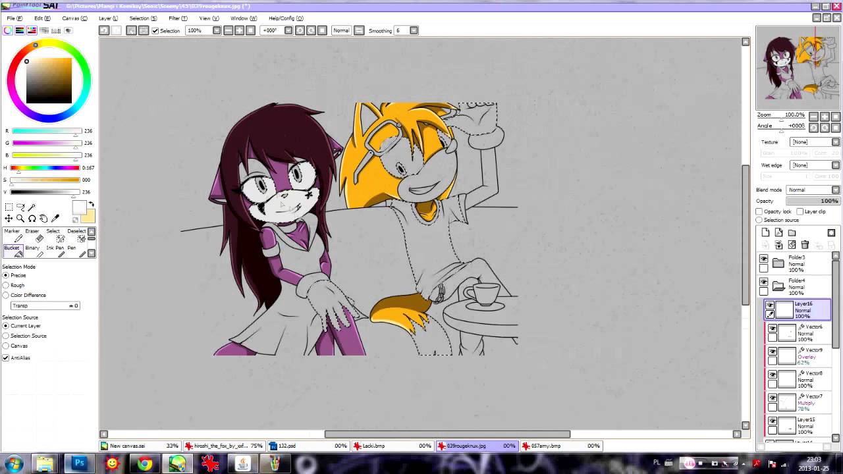The image size is (843, 474).
Task: Delete the selected layer with trash icon
Action: (805, 245)
